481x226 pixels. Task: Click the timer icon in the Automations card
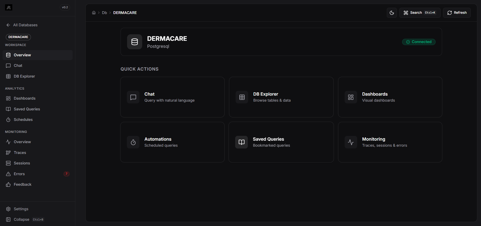coord(133,142)
